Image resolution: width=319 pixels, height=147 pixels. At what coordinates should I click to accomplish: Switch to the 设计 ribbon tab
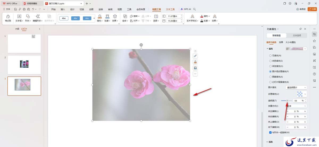pyautogui.click(x=72, y=9)
